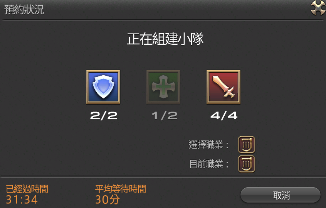Click the 1/2 healer count
Image resolution: width=326 pixels, height=208 pixels.
point(165,115)
